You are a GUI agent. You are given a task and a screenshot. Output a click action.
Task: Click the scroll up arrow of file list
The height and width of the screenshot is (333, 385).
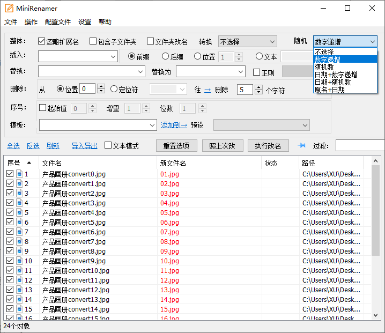(x=375, y=161)
